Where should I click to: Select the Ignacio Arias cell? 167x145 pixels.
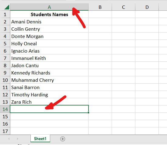click(x=49, y=51)
